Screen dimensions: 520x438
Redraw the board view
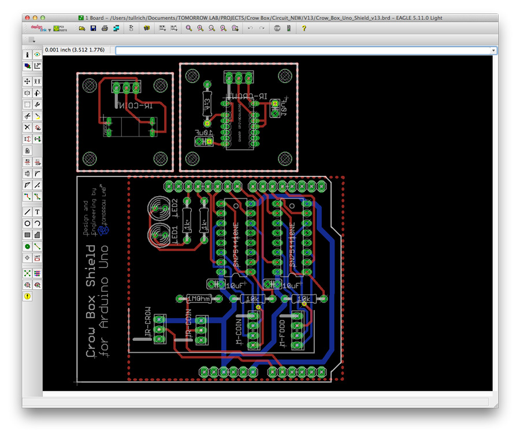[x=224, y=28]
